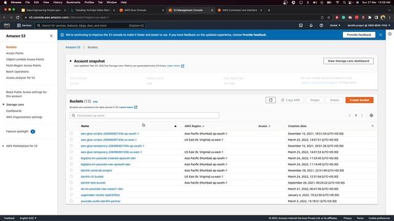The image size is (394, 221).
Task: Select radio for youtube-audio-darshil-parmar bucket
Action: tap(71, 201)
